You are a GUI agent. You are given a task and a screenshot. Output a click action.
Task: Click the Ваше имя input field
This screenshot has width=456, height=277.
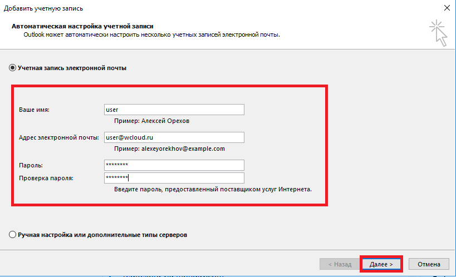pos(174,110)
